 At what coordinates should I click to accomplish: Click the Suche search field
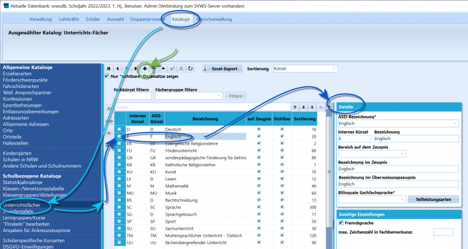[202, 107]
